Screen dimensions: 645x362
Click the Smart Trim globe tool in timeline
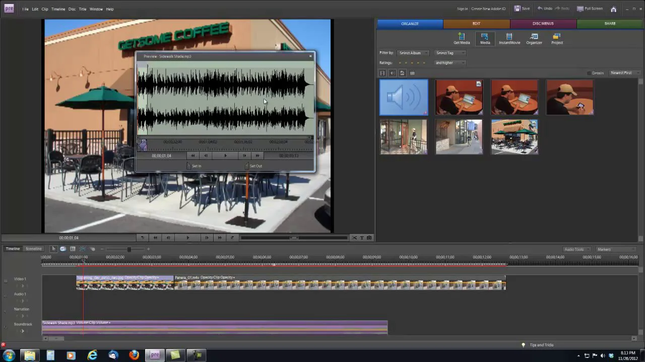63,249
